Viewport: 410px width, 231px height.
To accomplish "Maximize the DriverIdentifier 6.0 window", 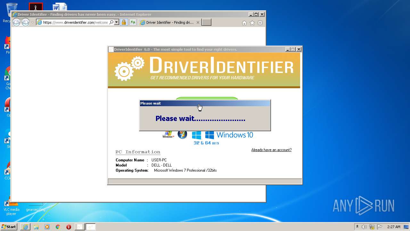I will pos(293,49).
